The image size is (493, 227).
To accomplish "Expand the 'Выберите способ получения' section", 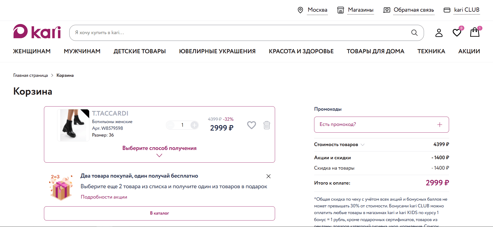I will coord(159,151).
